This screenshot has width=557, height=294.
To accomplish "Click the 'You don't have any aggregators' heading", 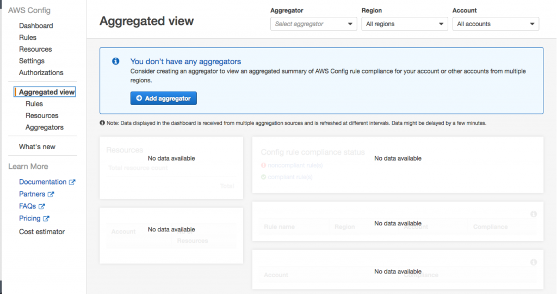I will click(185, 62).
